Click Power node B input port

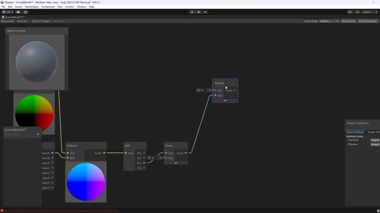pyautogui.click(x=166, y=158)
